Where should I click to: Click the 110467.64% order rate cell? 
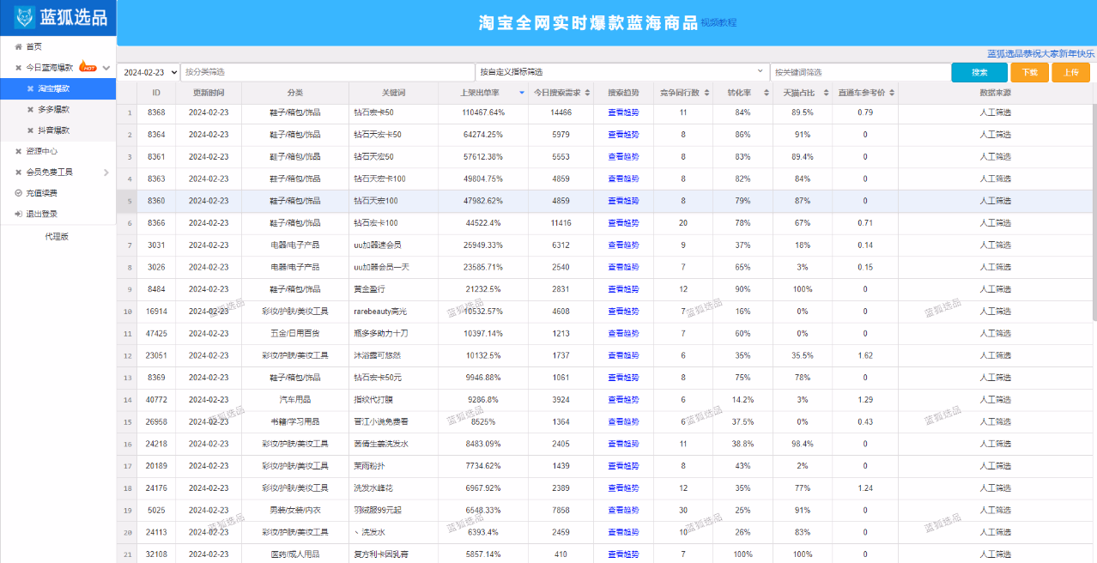click(483, 112)
